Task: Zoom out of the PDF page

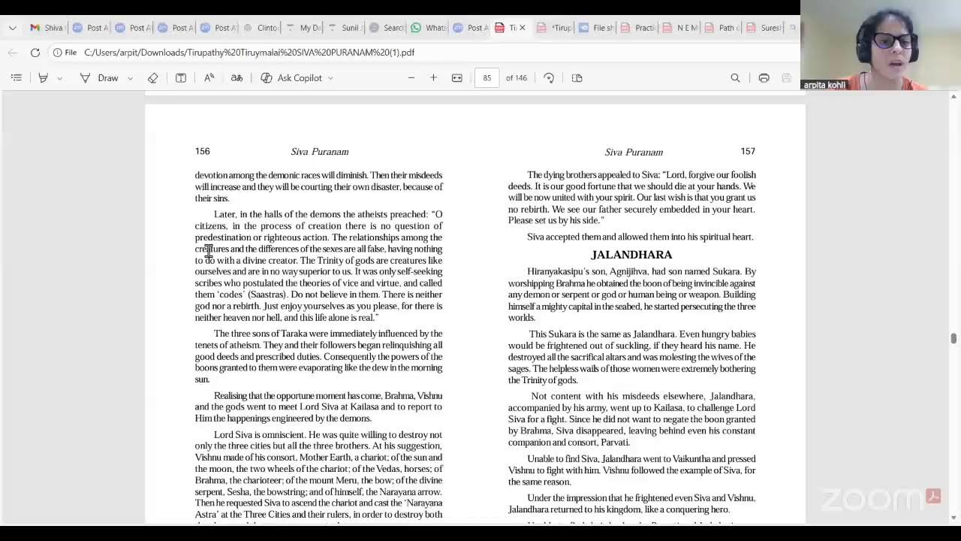Action: (411, 77)
